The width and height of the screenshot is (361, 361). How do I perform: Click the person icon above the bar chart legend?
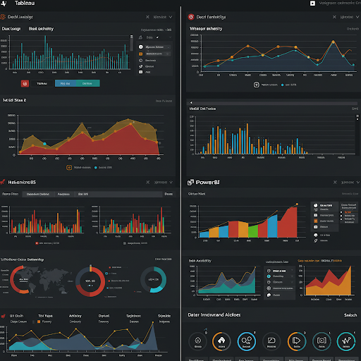tap(140, 37)
